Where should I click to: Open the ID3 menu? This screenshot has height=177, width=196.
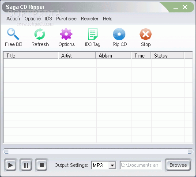click(49, 19)
